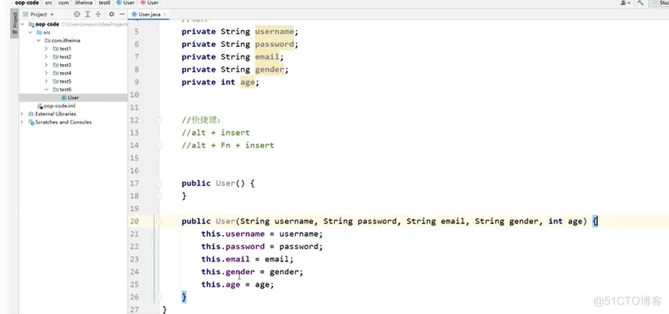This screenshot has width=669, height=314.
Task: Click fold end marker at line 26
Action: [x=159, y=297]
